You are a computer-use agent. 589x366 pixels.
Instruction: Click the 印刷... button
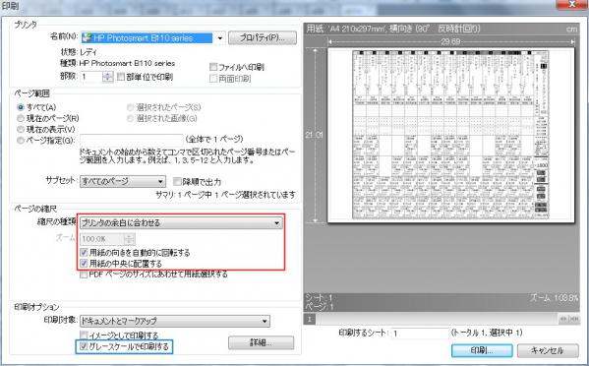[482, 350]
